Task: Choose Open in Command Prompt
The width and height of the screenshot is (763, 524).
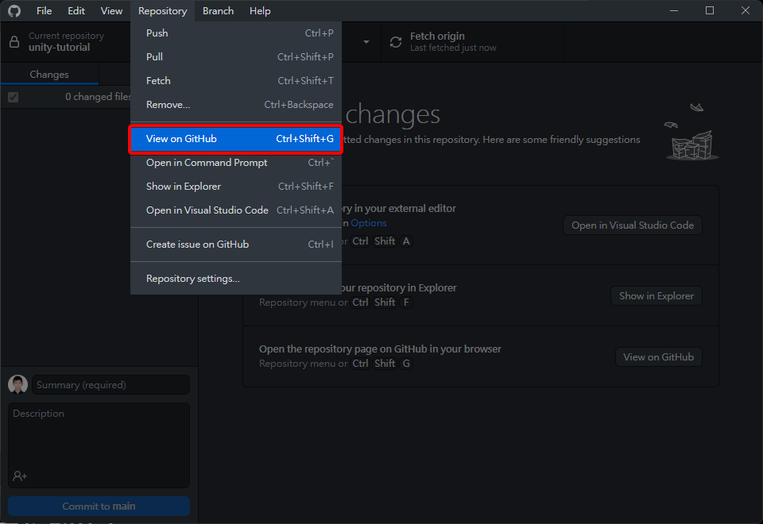Action: point(236,163)
